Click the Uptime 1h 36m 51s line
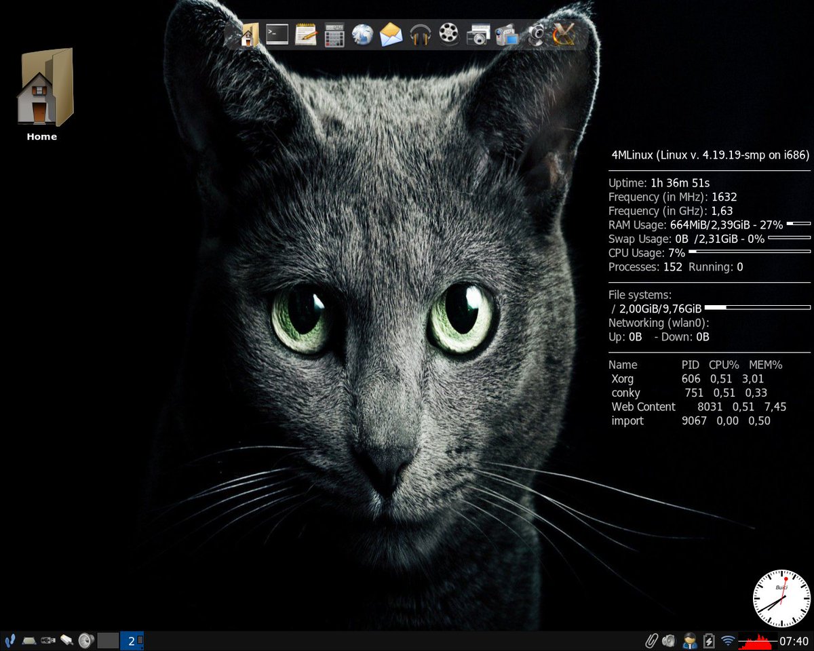814x651 pixels. pyautogui.click(x=659, y=182)
